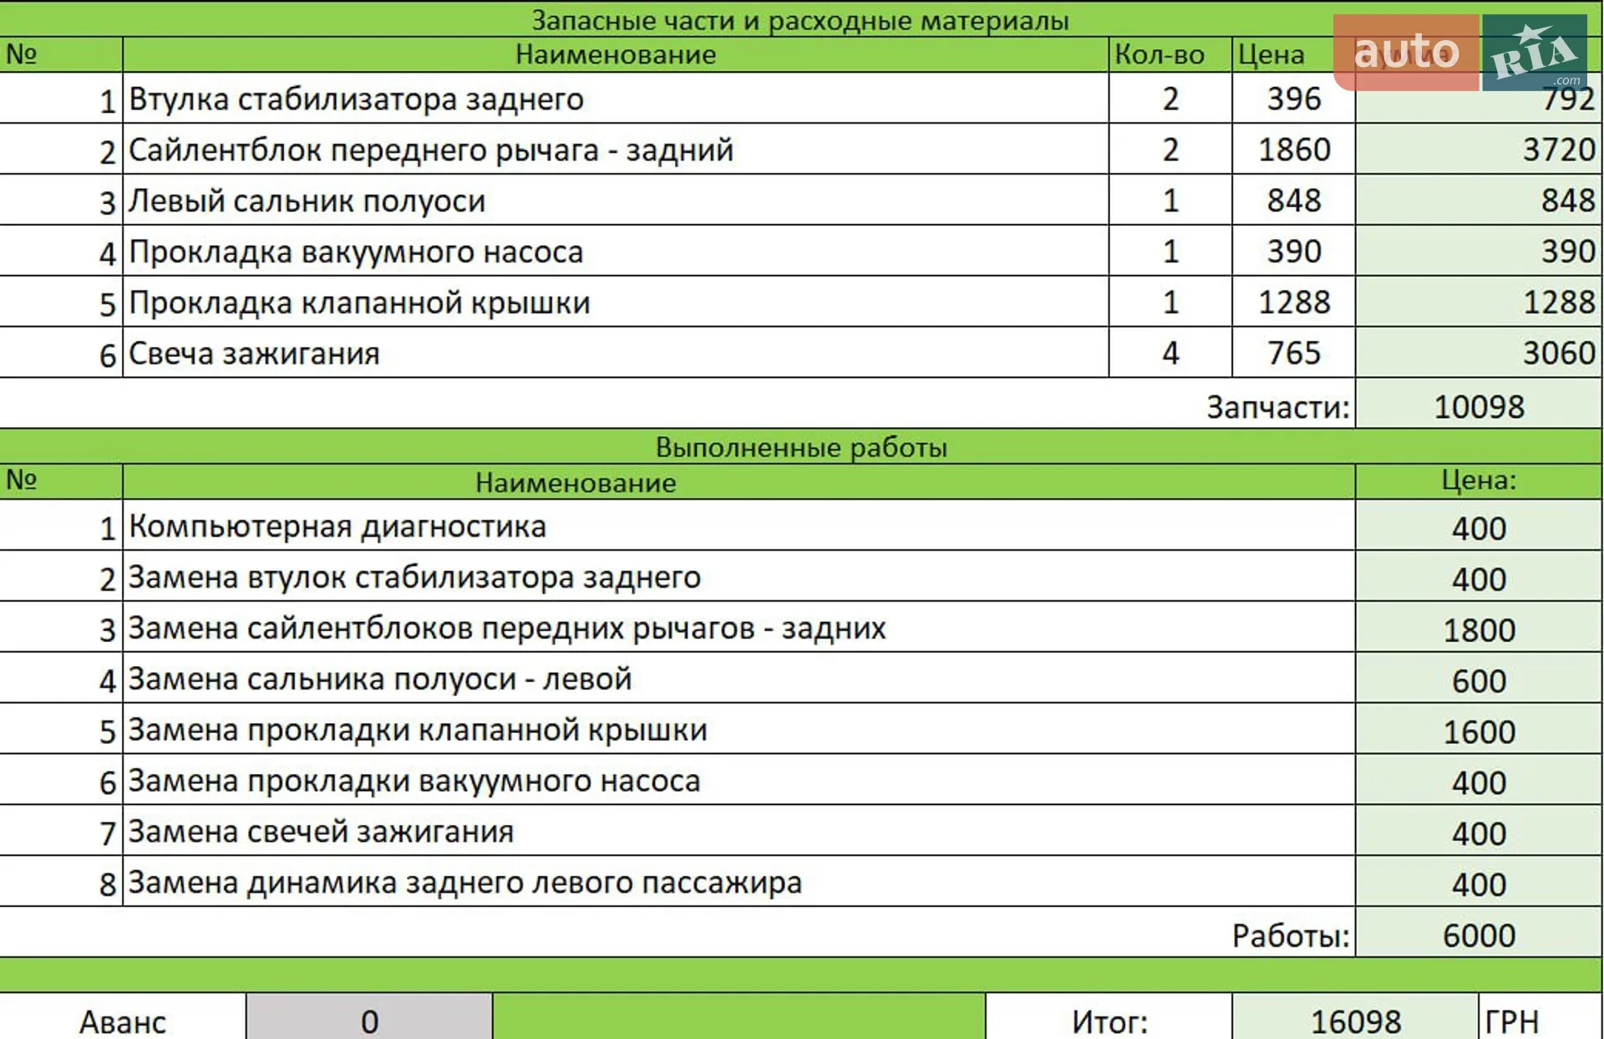The image size is (1604, 1039).
Task: Click the 'Кол-во' column header
Action: pyautogui.click(x=1170, y=54)
